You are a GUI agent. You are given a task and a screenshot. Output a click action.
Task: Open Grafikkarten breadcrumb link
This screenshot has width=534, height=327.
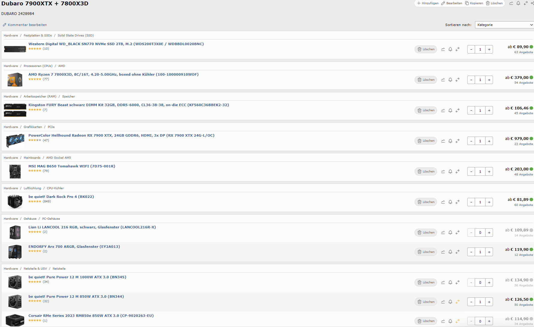coord(33,127)
